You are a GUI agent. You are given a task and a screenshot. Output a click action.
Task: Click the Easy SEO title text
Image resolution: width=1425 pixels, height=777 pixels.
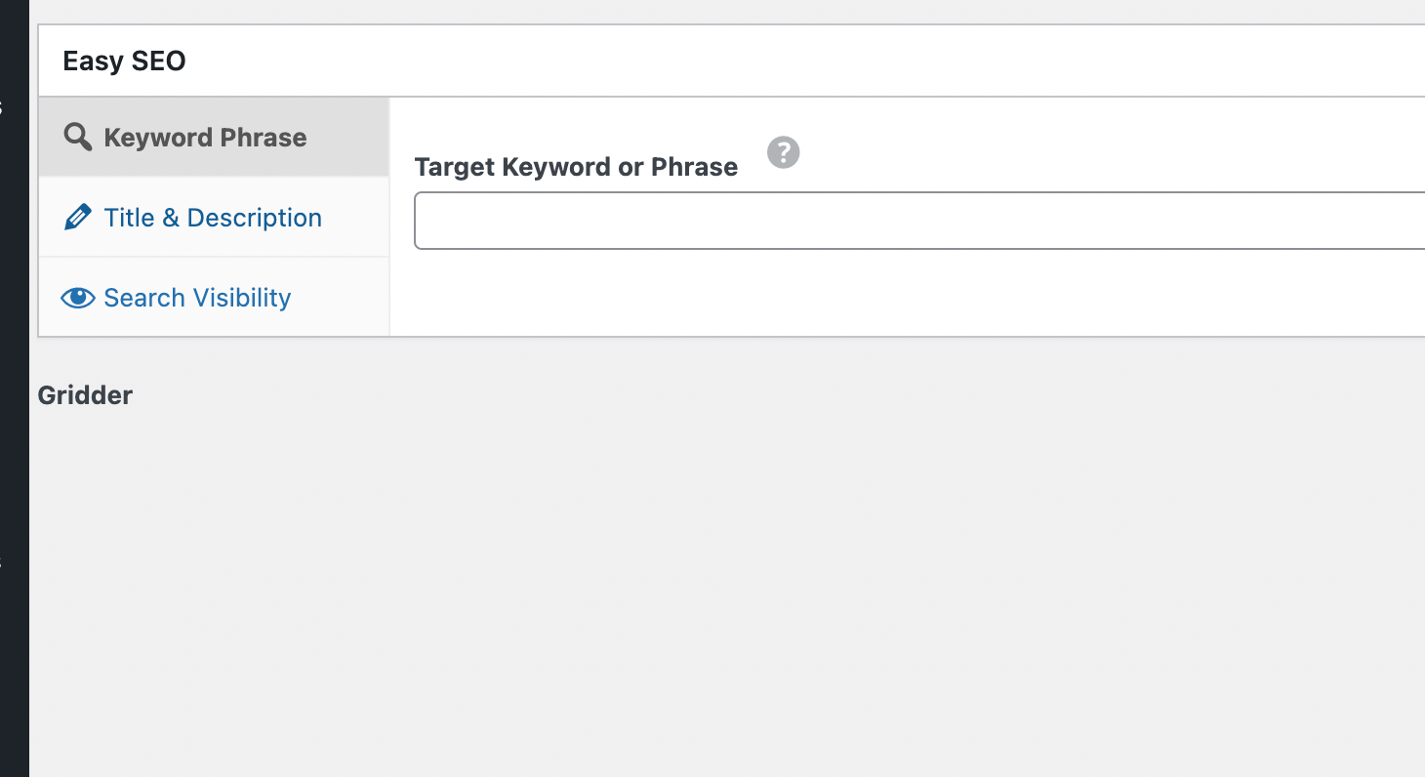[x=124, y=61]
